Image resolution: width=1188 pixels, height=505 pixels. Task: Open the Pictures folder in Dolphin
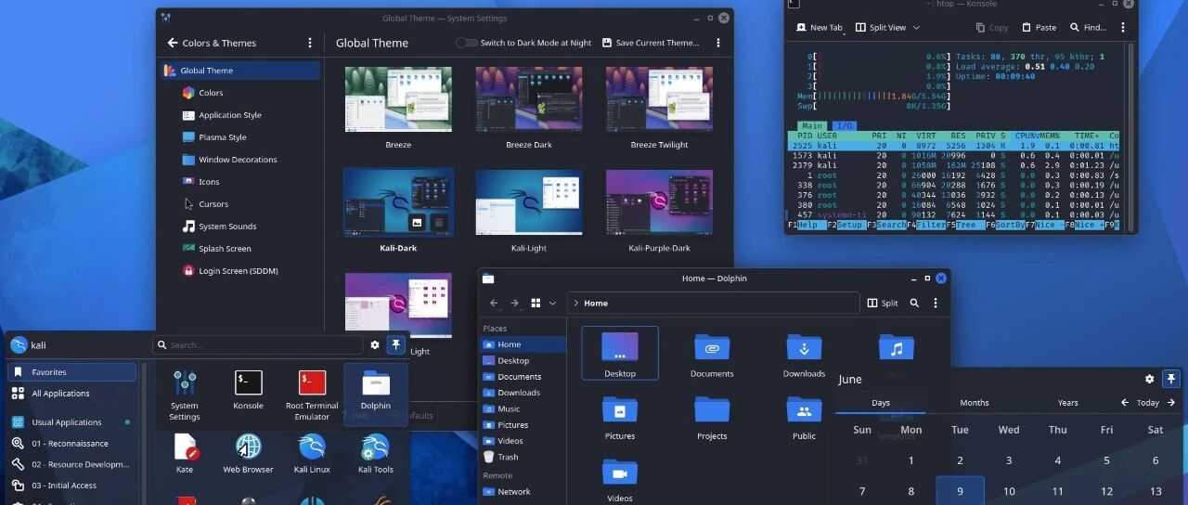(x=619, y=418)
